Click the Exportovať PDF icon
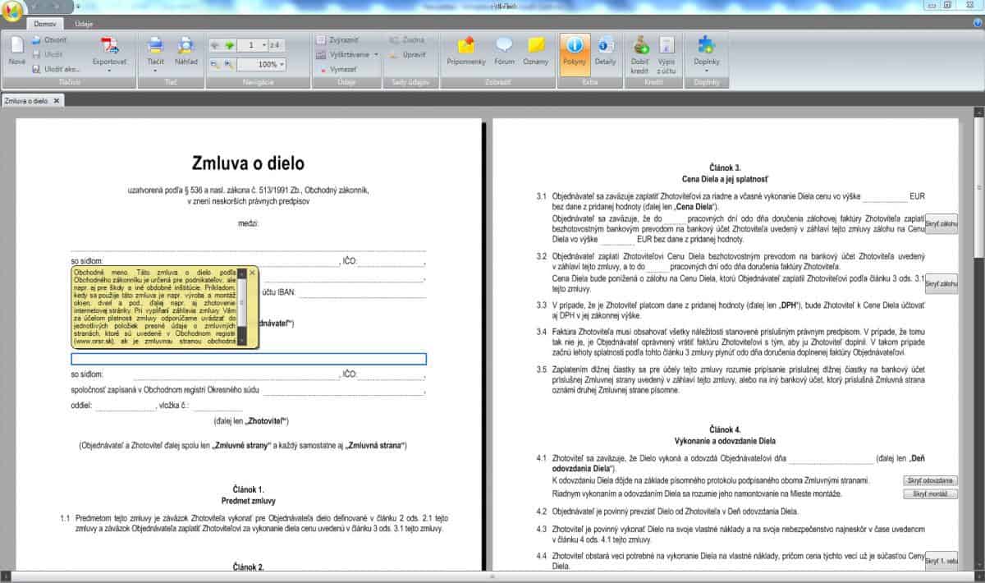The width and height of the screenshot is (985, 583). 109,45
